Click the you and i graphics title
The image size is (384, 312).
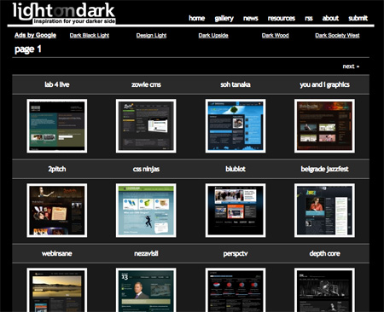click(324, 84)
